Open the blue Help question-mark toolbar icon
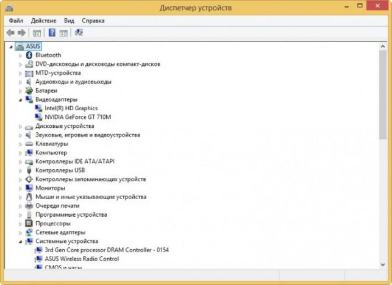392x285 pixels. click(x=52, y=32)
